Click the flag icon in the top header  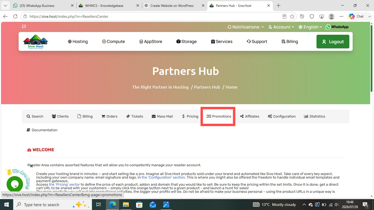(24, 27)
